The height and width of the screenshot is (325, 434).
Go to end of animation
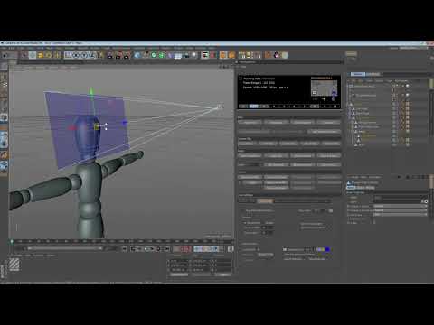[167, 249]
